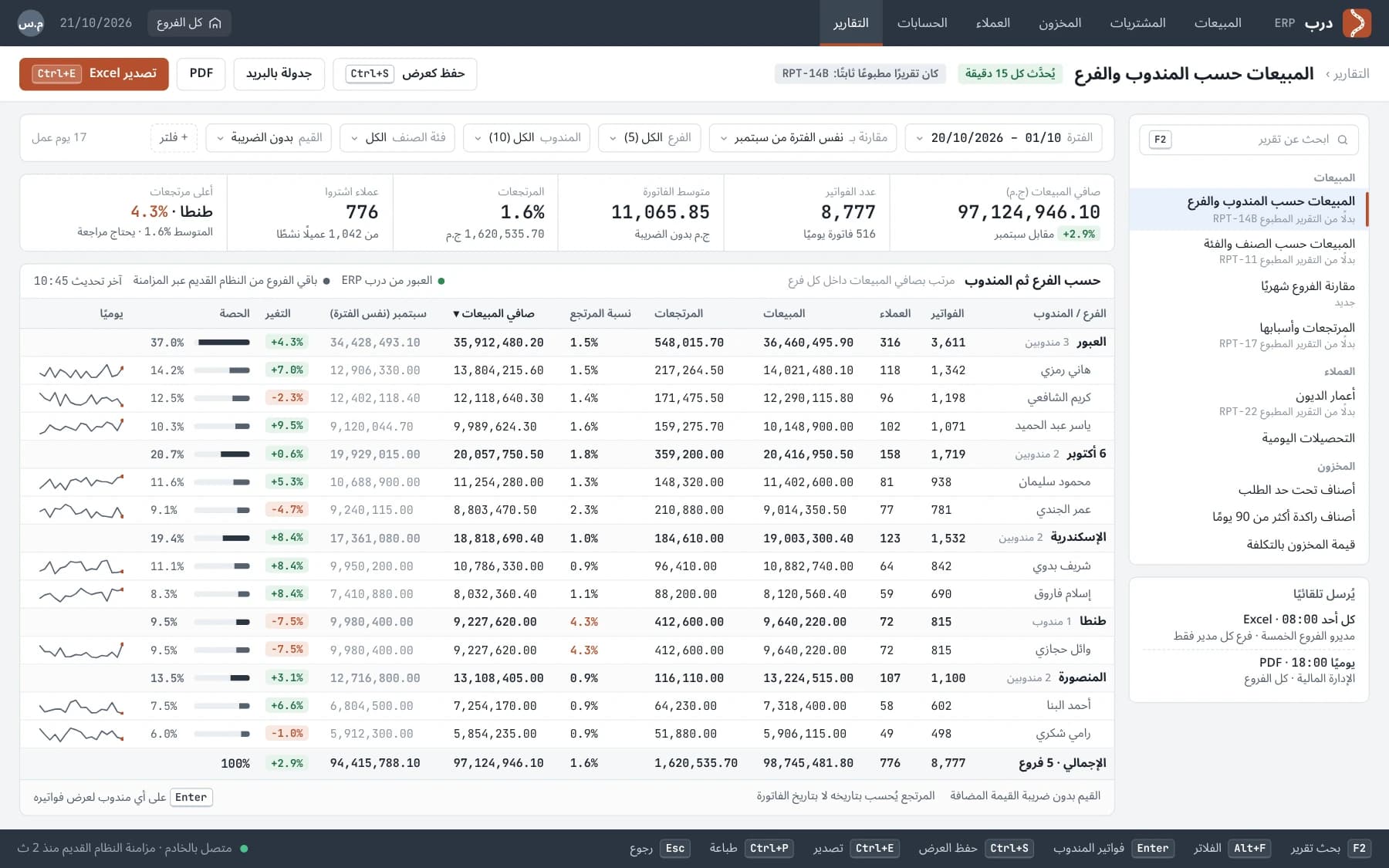Viewport: 1389px width, 868px height.
Task: Open the القيم بدون الضريبة dropdown
Action: pyautogui.click(x=269, y=137)
